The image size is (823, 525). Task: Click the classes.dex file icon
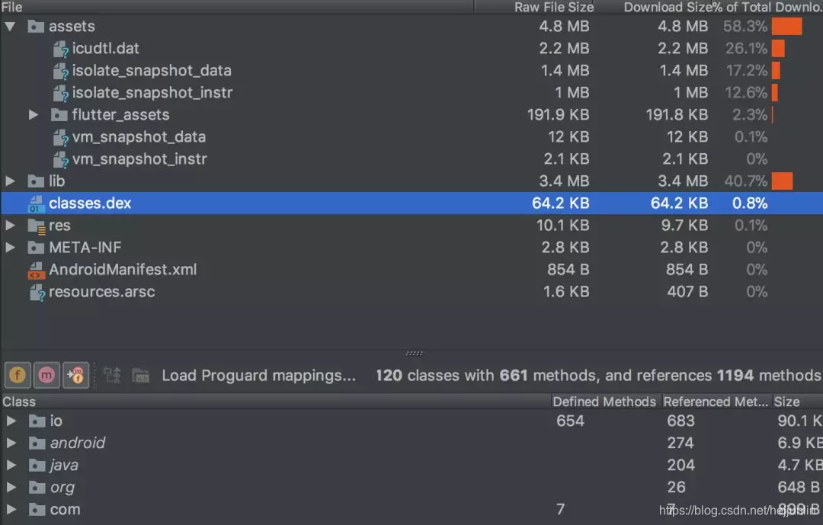36,203
